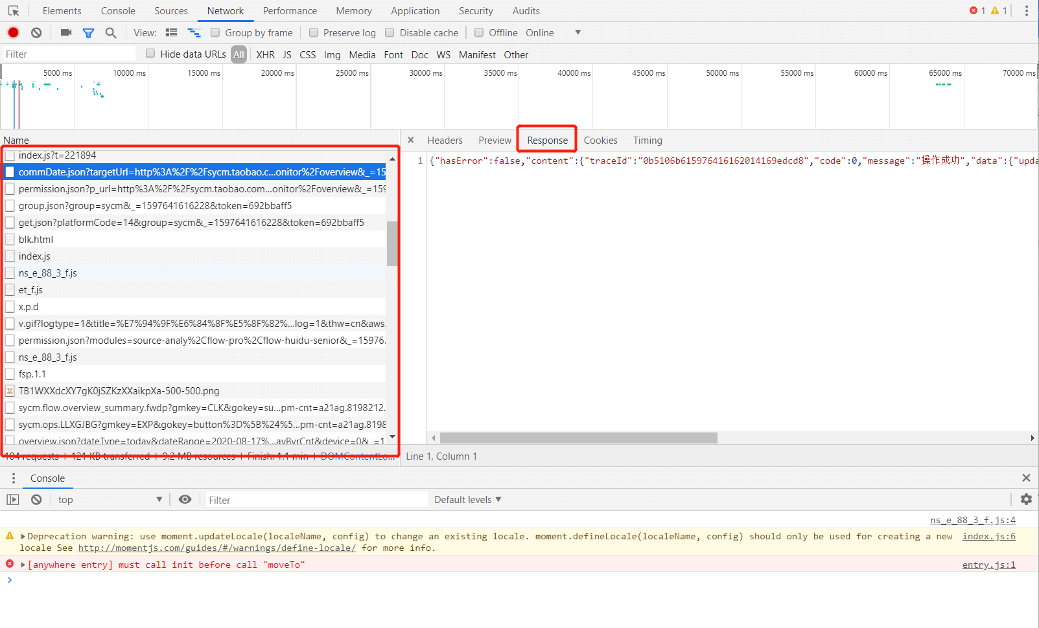Click the console Filter input field
1039x628 pixels.
coord(316,499)
